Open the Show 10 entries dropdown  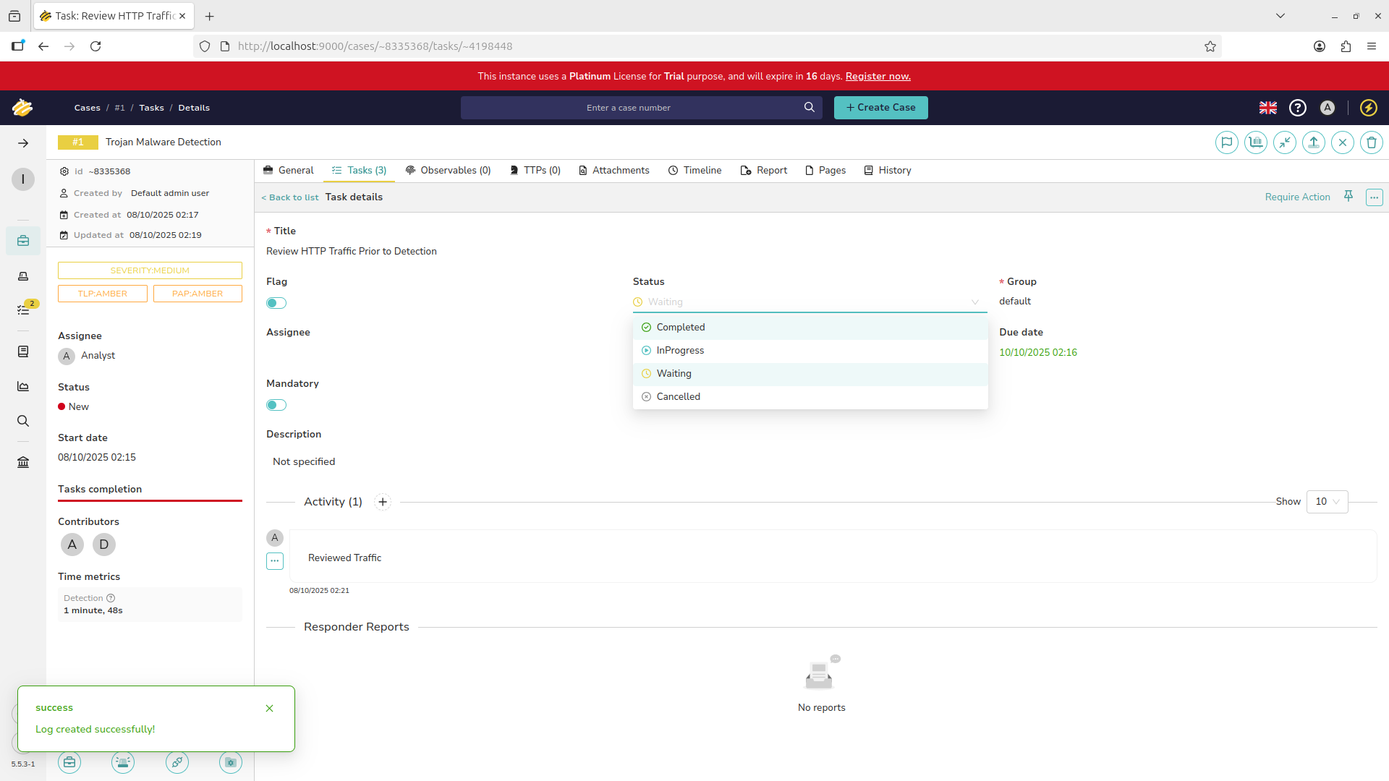(x=1327, y=502)
